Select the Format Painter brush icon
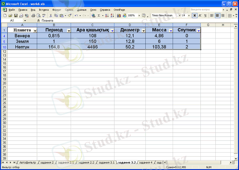Viewport: 239px width, 170px height. (70, 16)
